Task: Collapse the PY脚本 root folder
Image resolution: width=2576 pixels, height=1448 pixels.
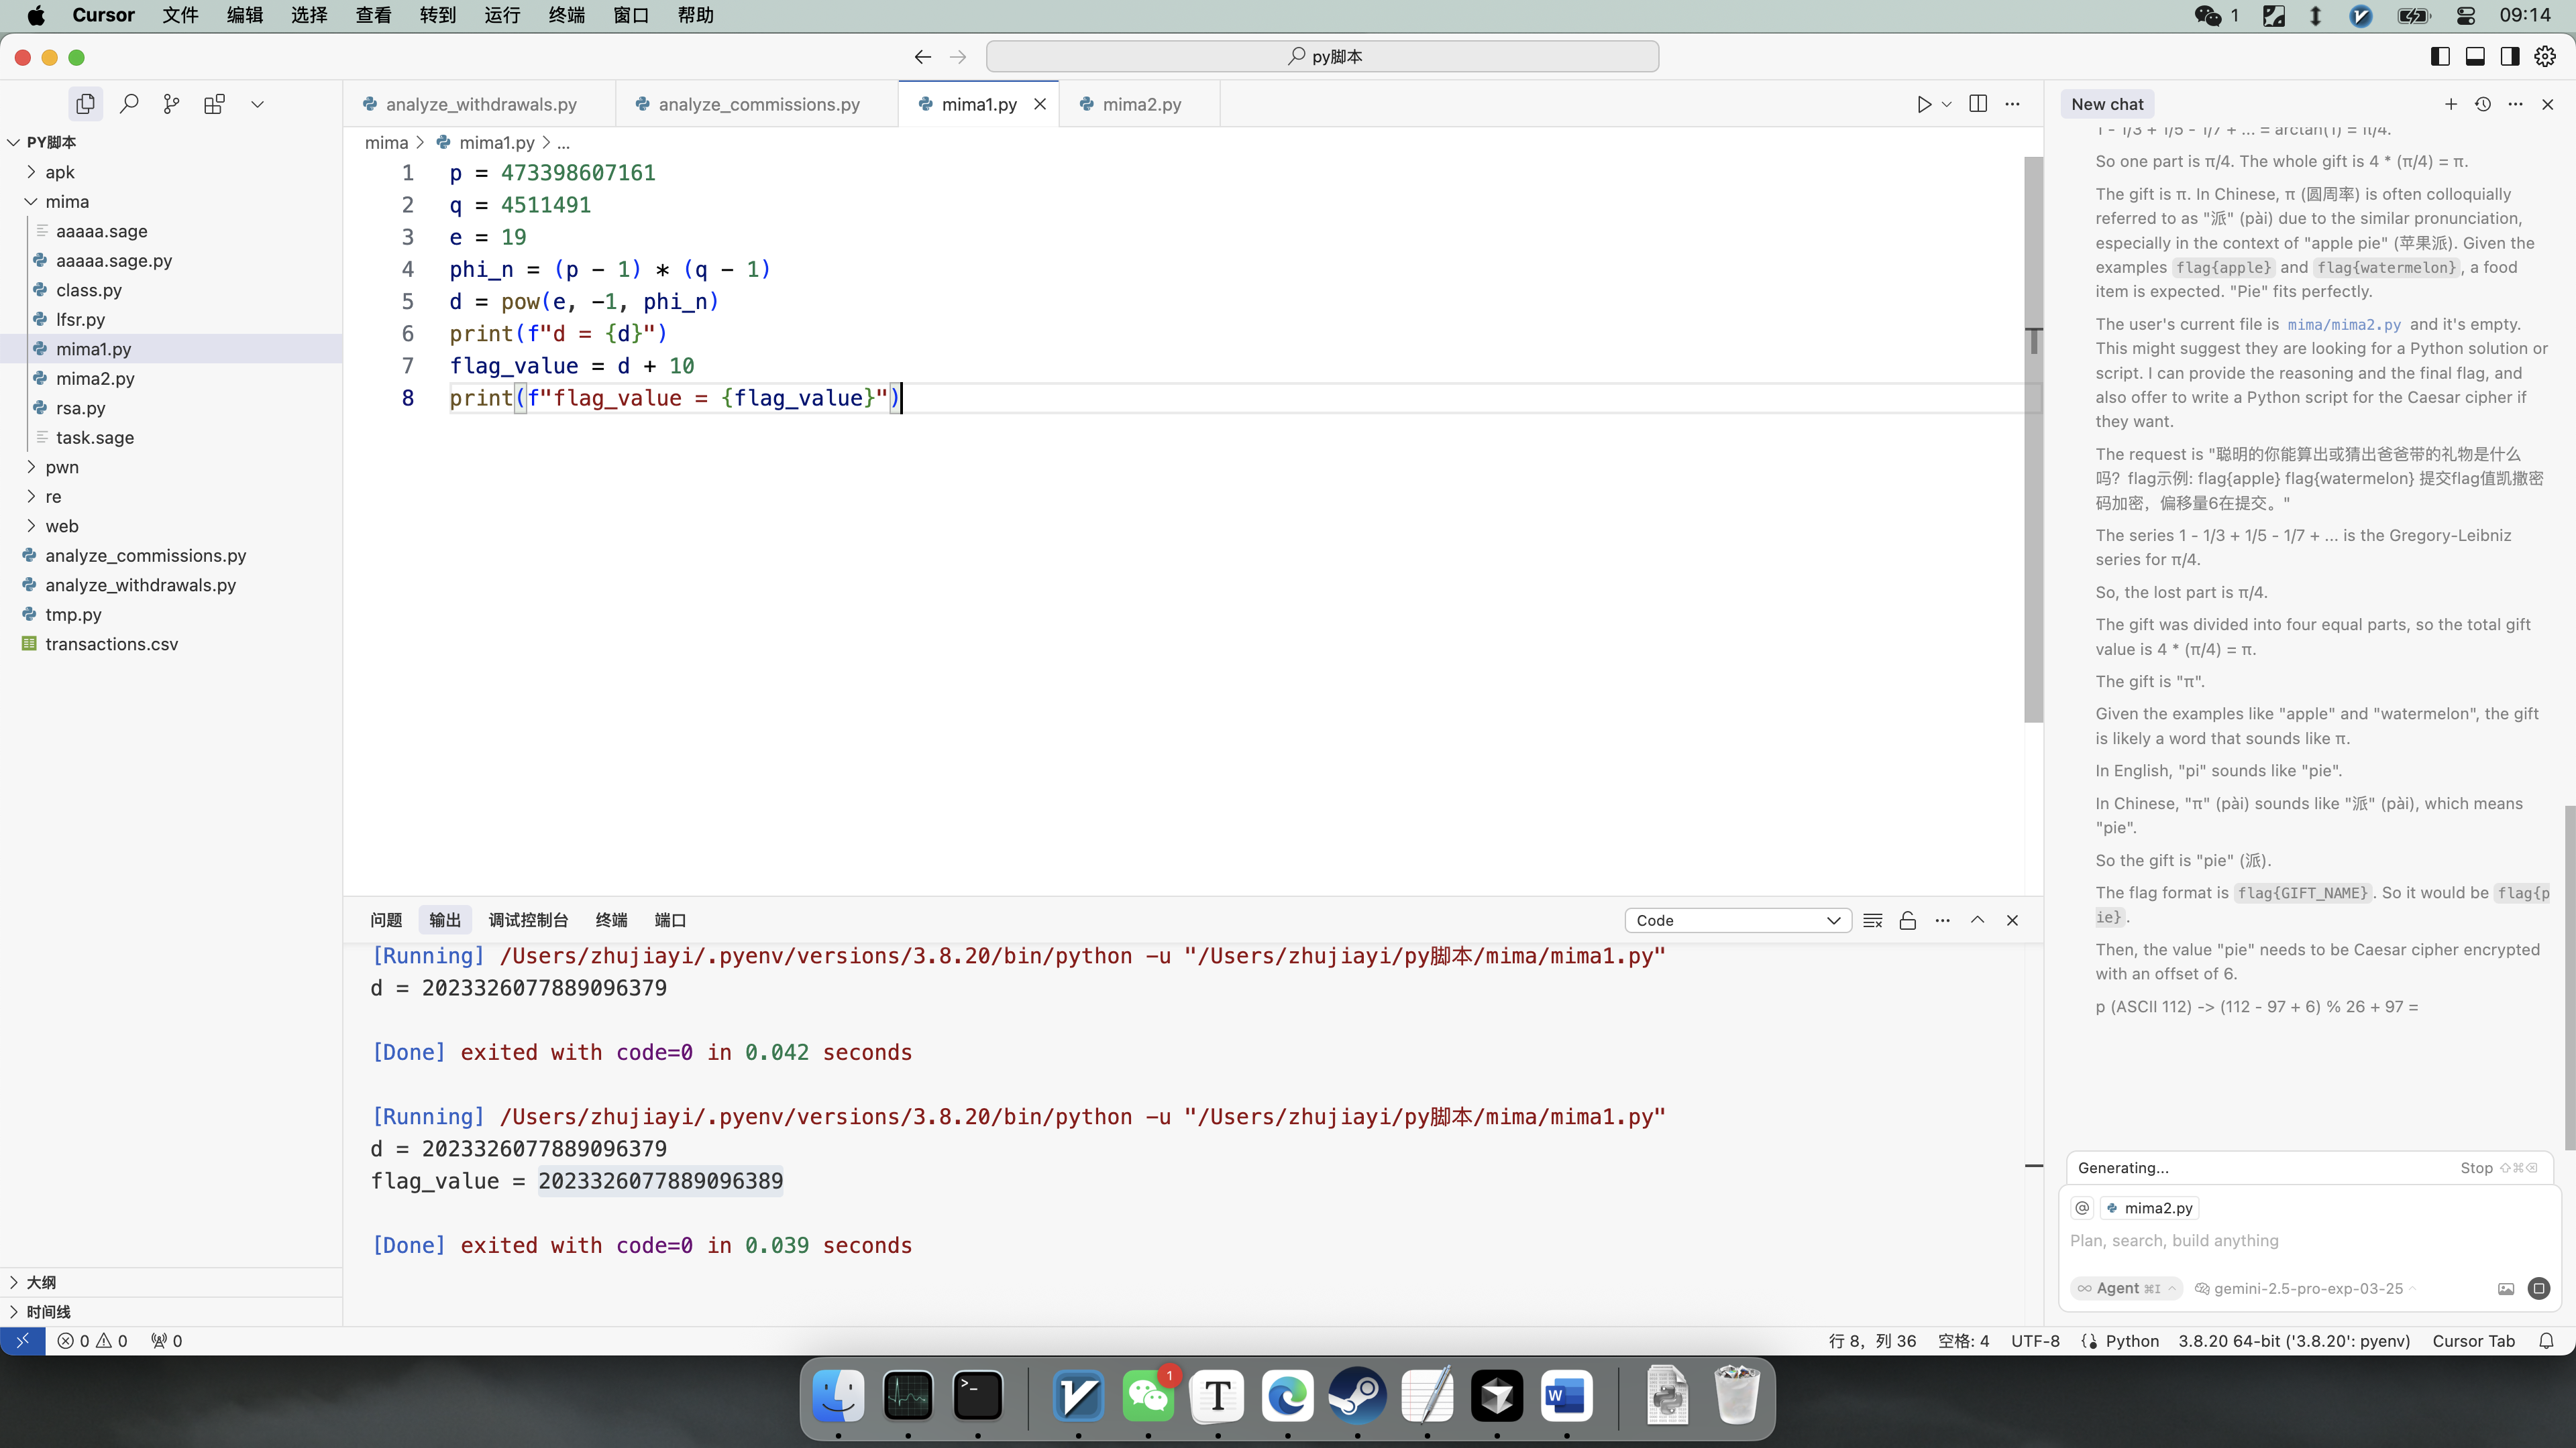Action: [50, 142]
